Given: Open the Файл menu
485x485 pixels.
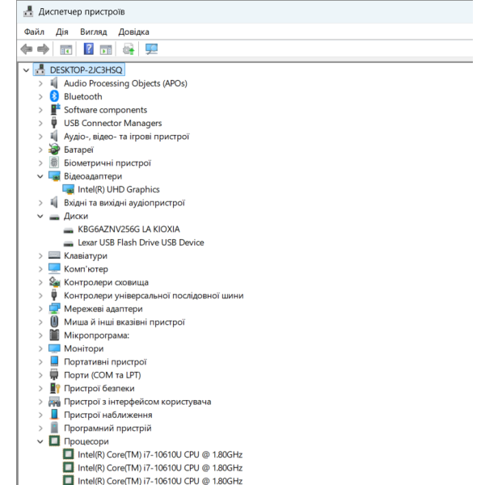Looking at the screenshot, I should (34, 32).
